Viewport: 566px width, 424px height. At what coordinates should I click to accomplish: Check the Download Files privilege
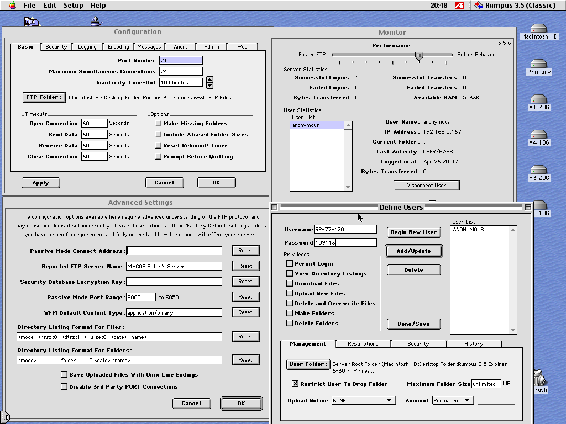290,283
